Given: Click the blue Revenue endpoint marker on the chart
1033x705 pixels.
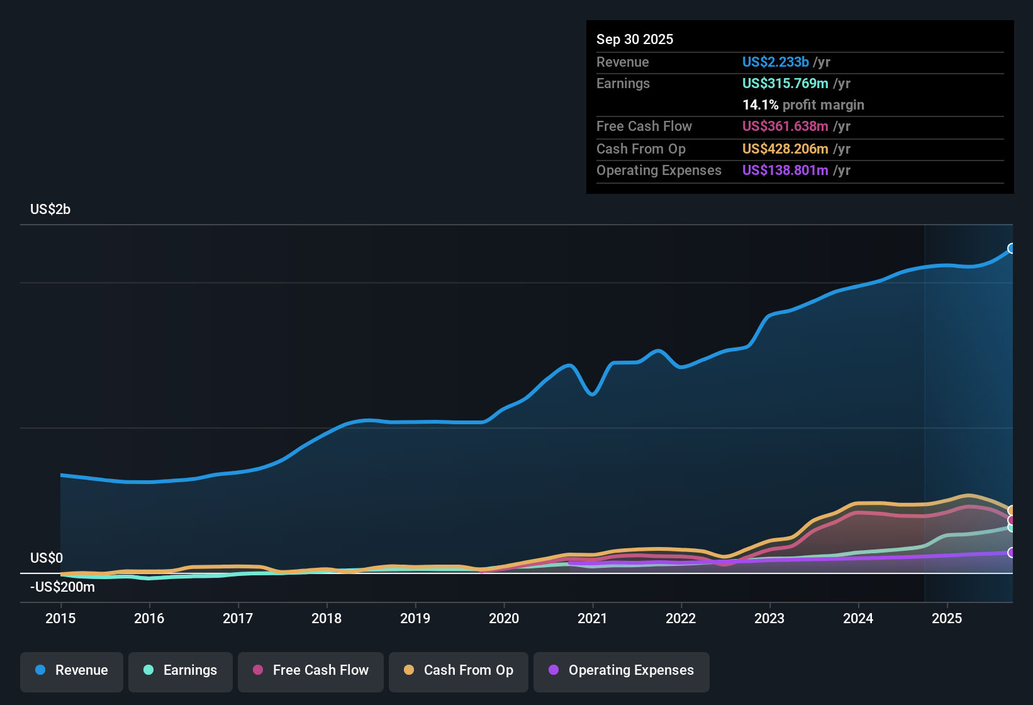Looking at the screenshot, I should (1012, 249).
